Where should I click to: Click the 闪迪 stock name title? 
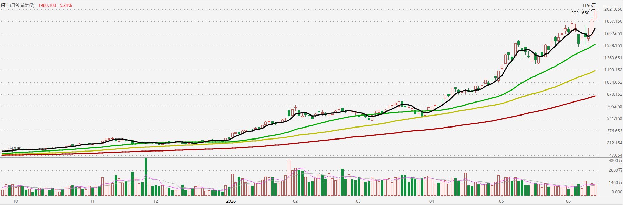click(5, 5)
